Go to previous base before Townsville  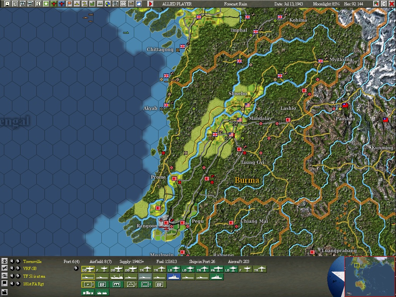pos(12,261)
